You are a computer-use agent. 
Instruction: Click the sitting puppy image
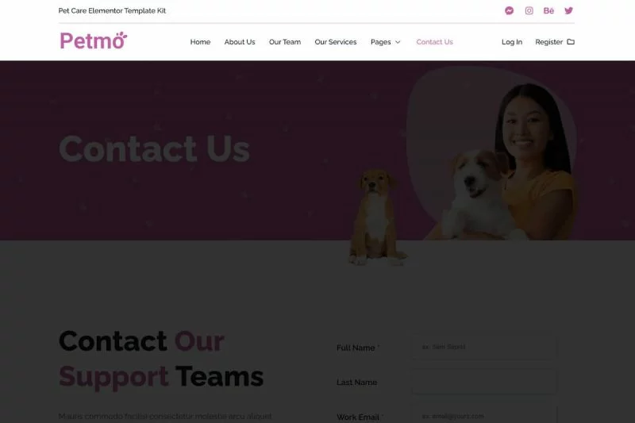point(376,217)
